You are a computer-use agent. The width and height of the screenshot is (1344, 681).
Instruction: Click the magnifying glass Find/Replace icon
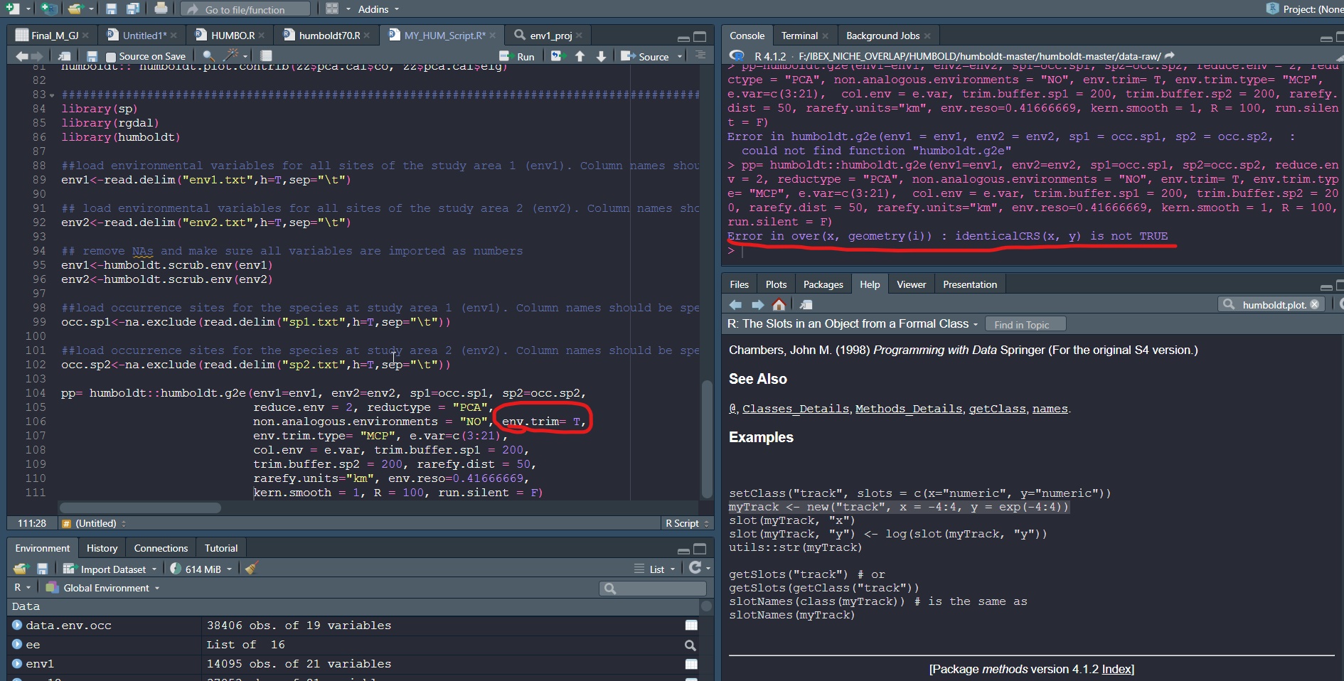click(207, 55)
